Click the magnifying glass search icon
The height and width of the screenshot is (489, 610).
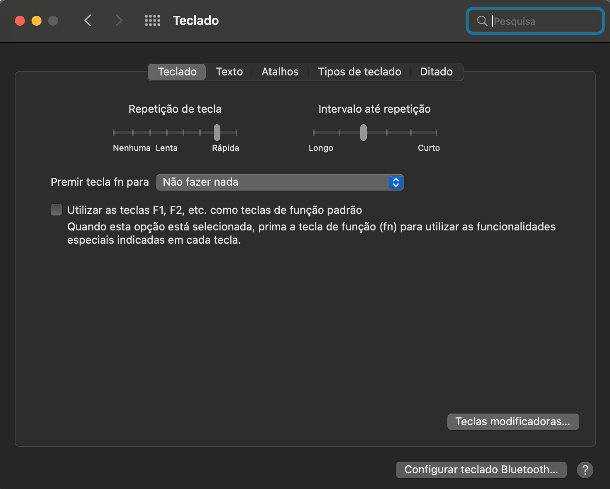pyautogui.click(x=482, y=21)
